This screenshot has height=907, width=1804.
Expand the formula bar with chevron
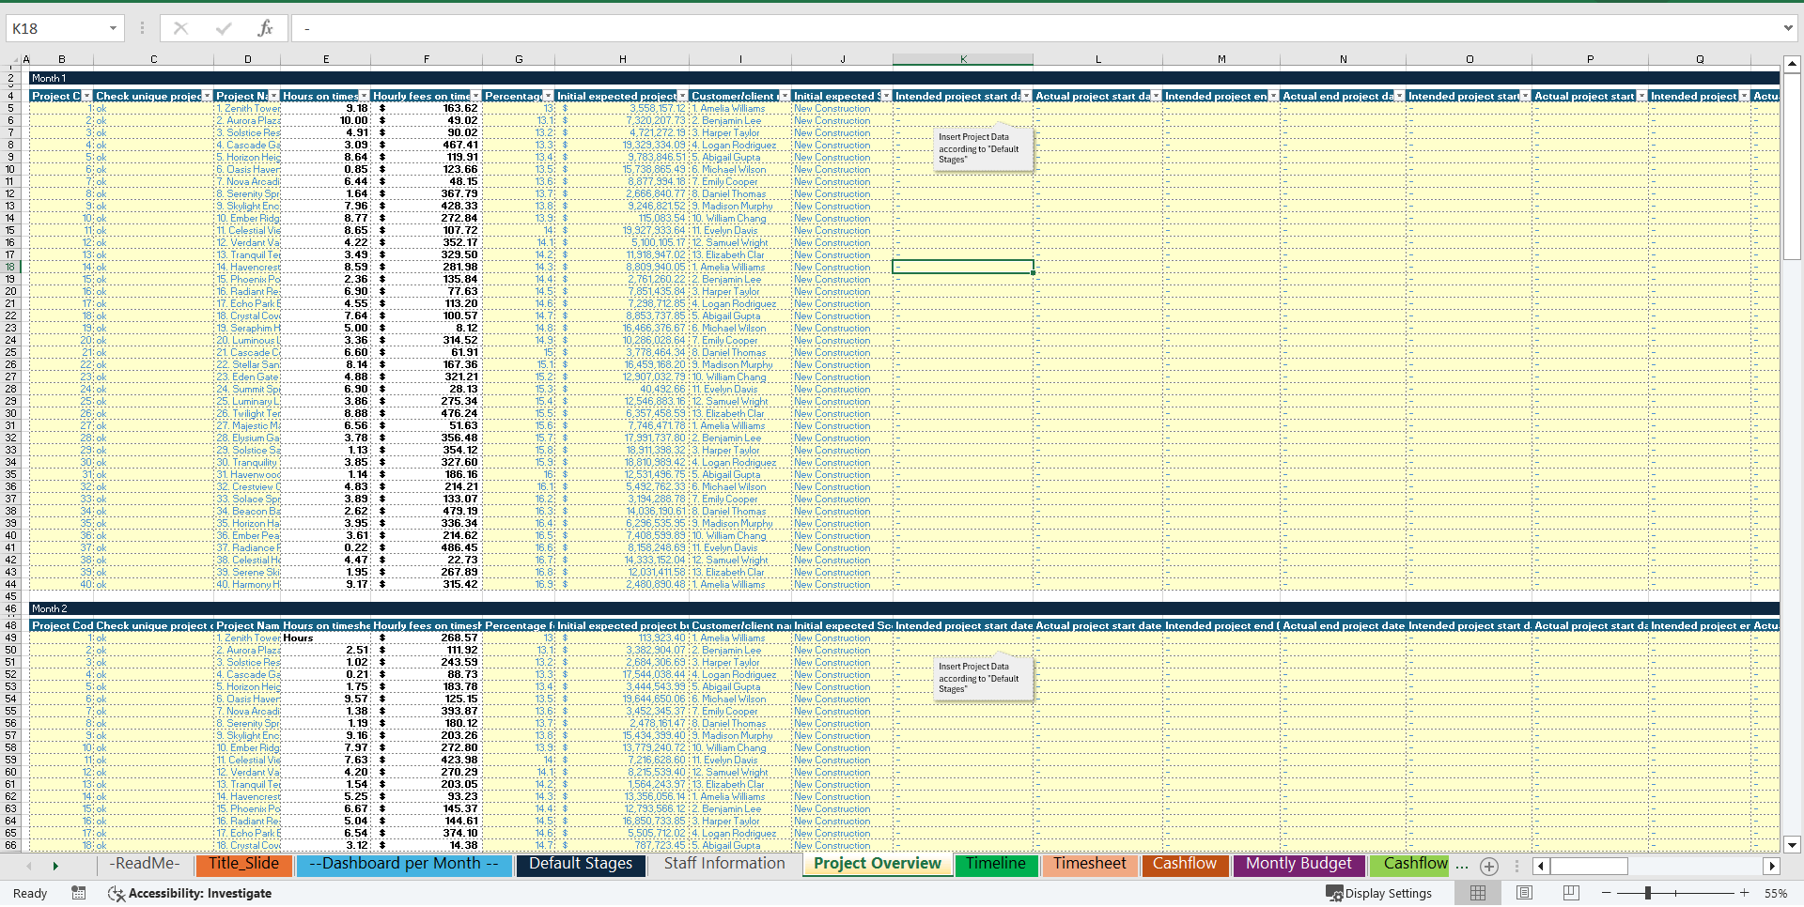pyautogui.click(x=1788, y=28)
